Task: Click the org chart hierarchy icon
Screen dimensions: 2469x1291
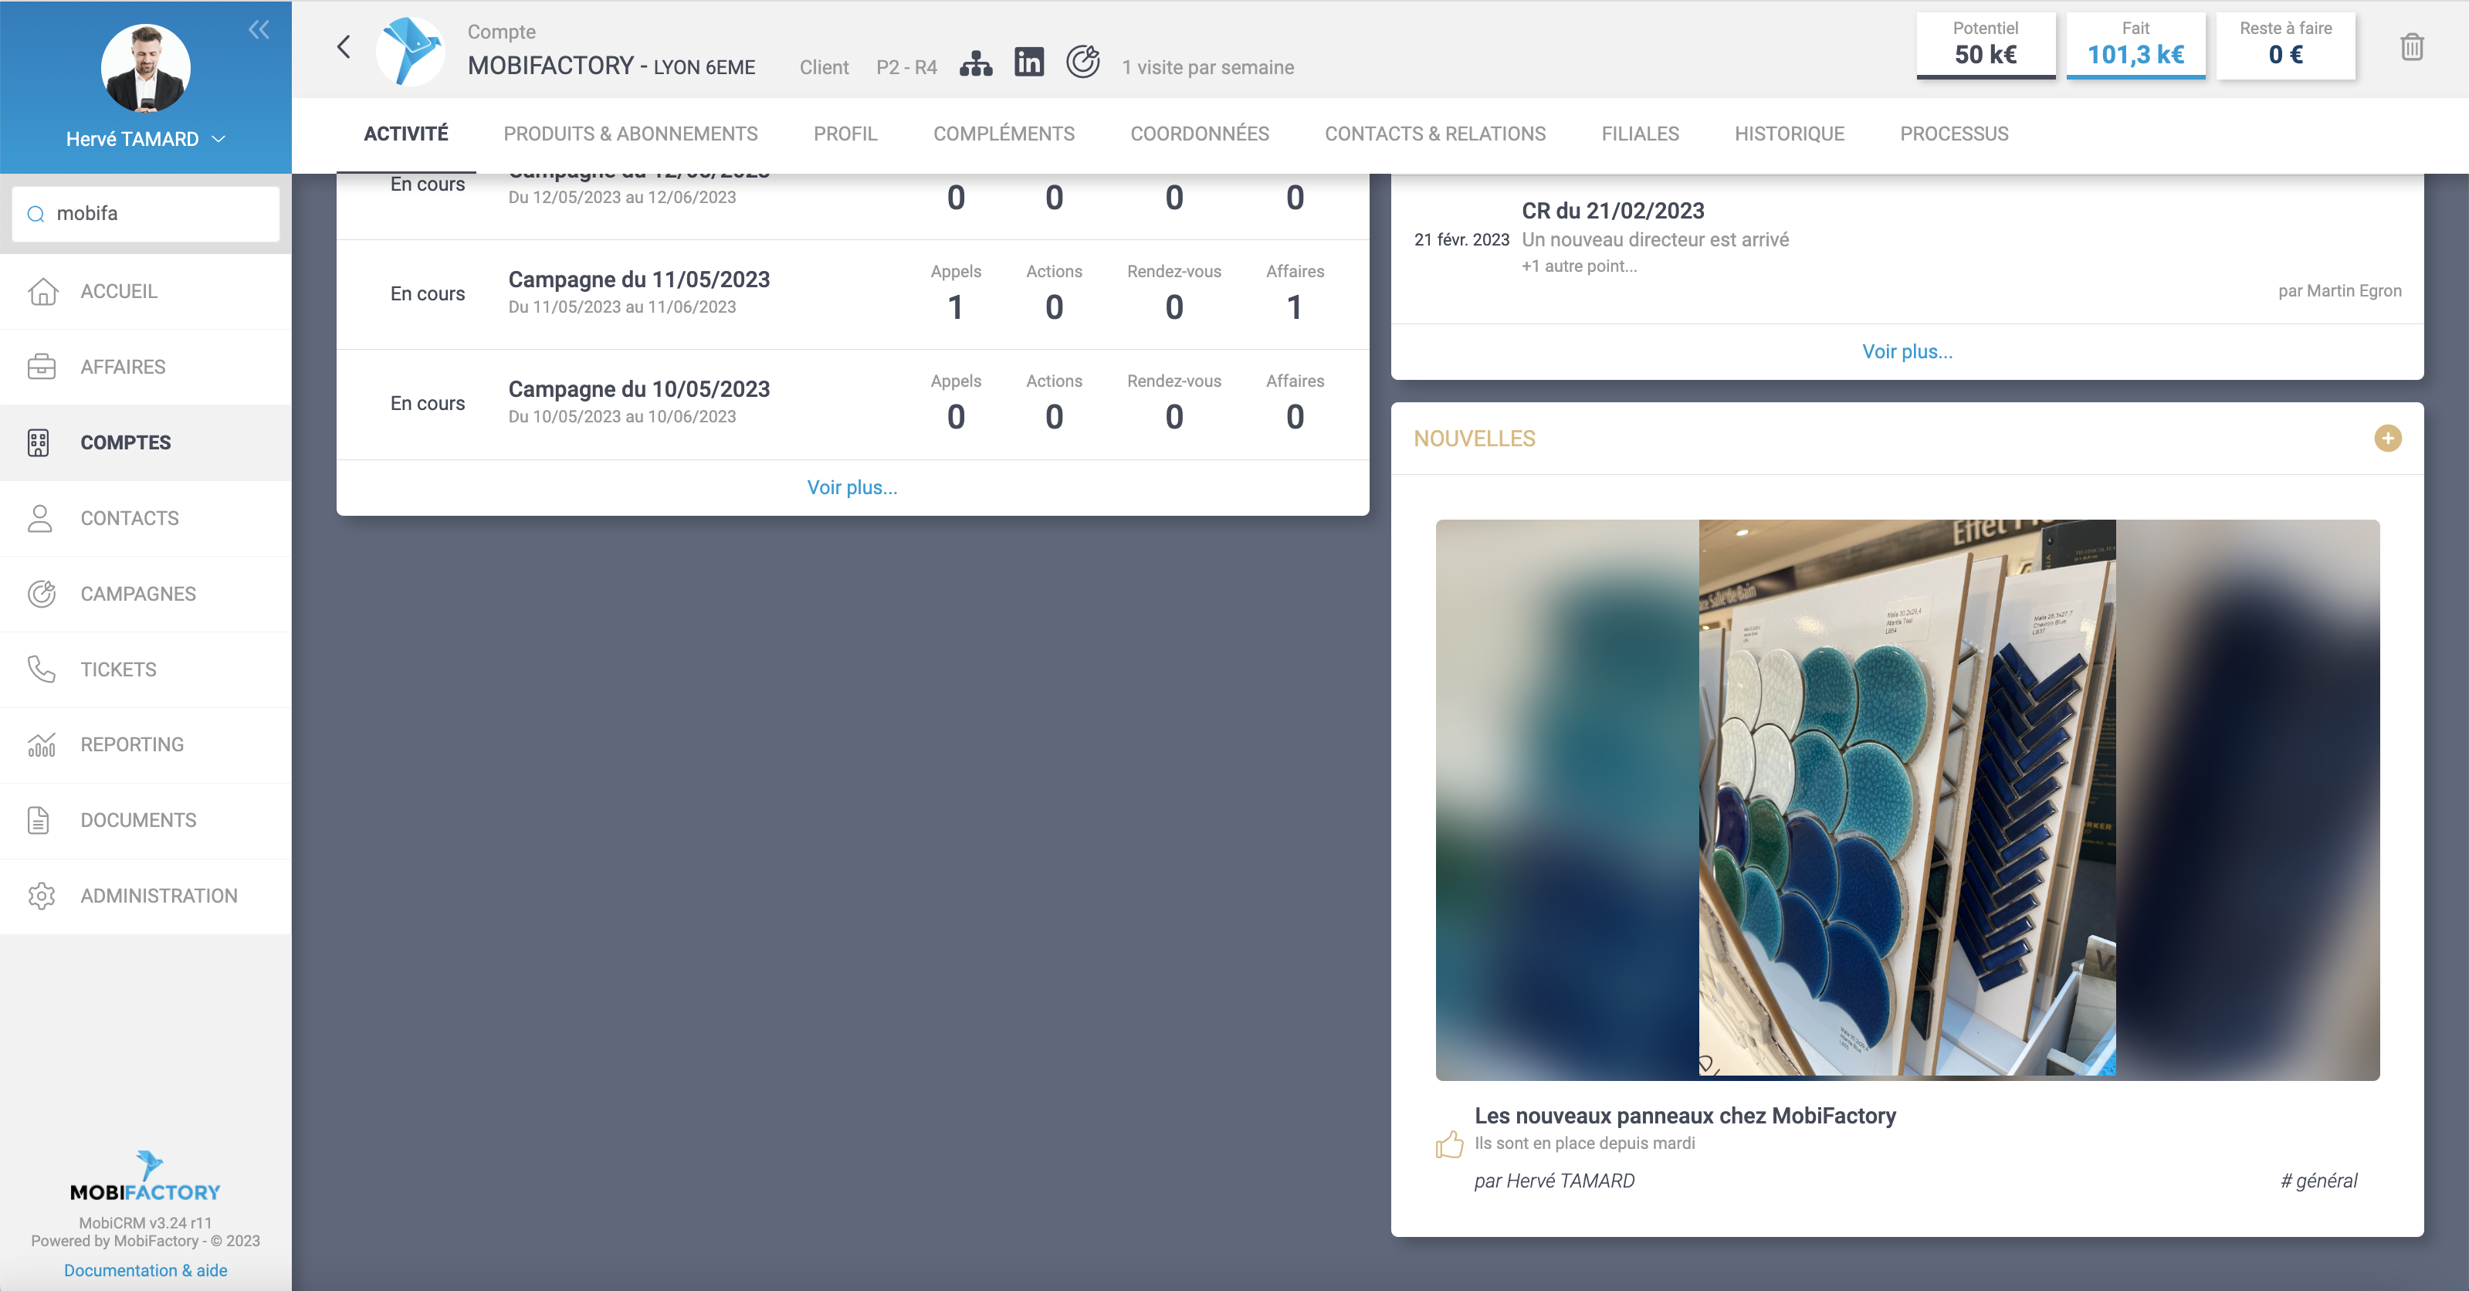Action: (x=976, y=63)
